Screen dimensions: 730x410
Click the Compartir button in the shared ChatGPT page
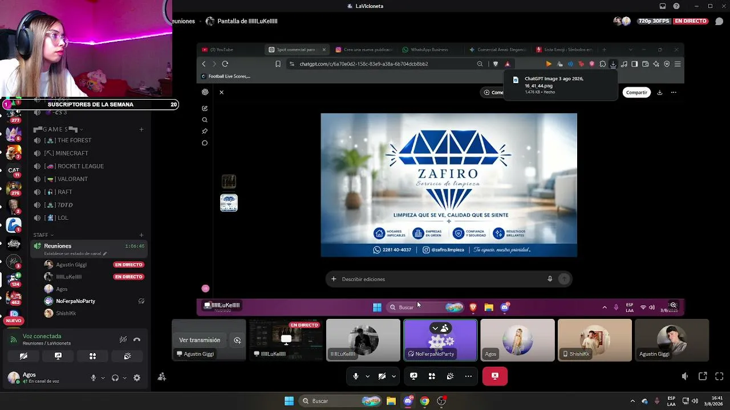(x=636, y=92)
